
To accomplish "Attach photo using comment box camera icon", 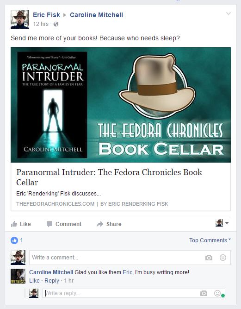I will point(209,258).
